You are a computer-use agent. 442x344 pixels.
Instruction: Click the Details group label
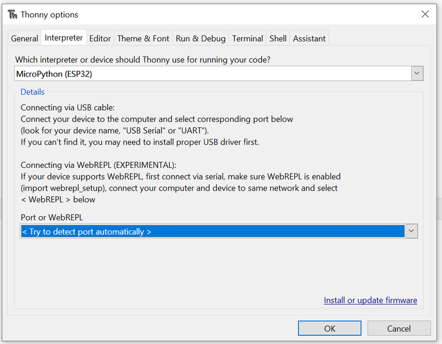(x=33, y=92)
